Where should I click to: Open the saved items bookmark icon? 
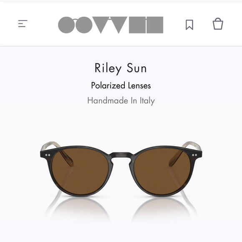pyautogui.click(x=189, y=25)
